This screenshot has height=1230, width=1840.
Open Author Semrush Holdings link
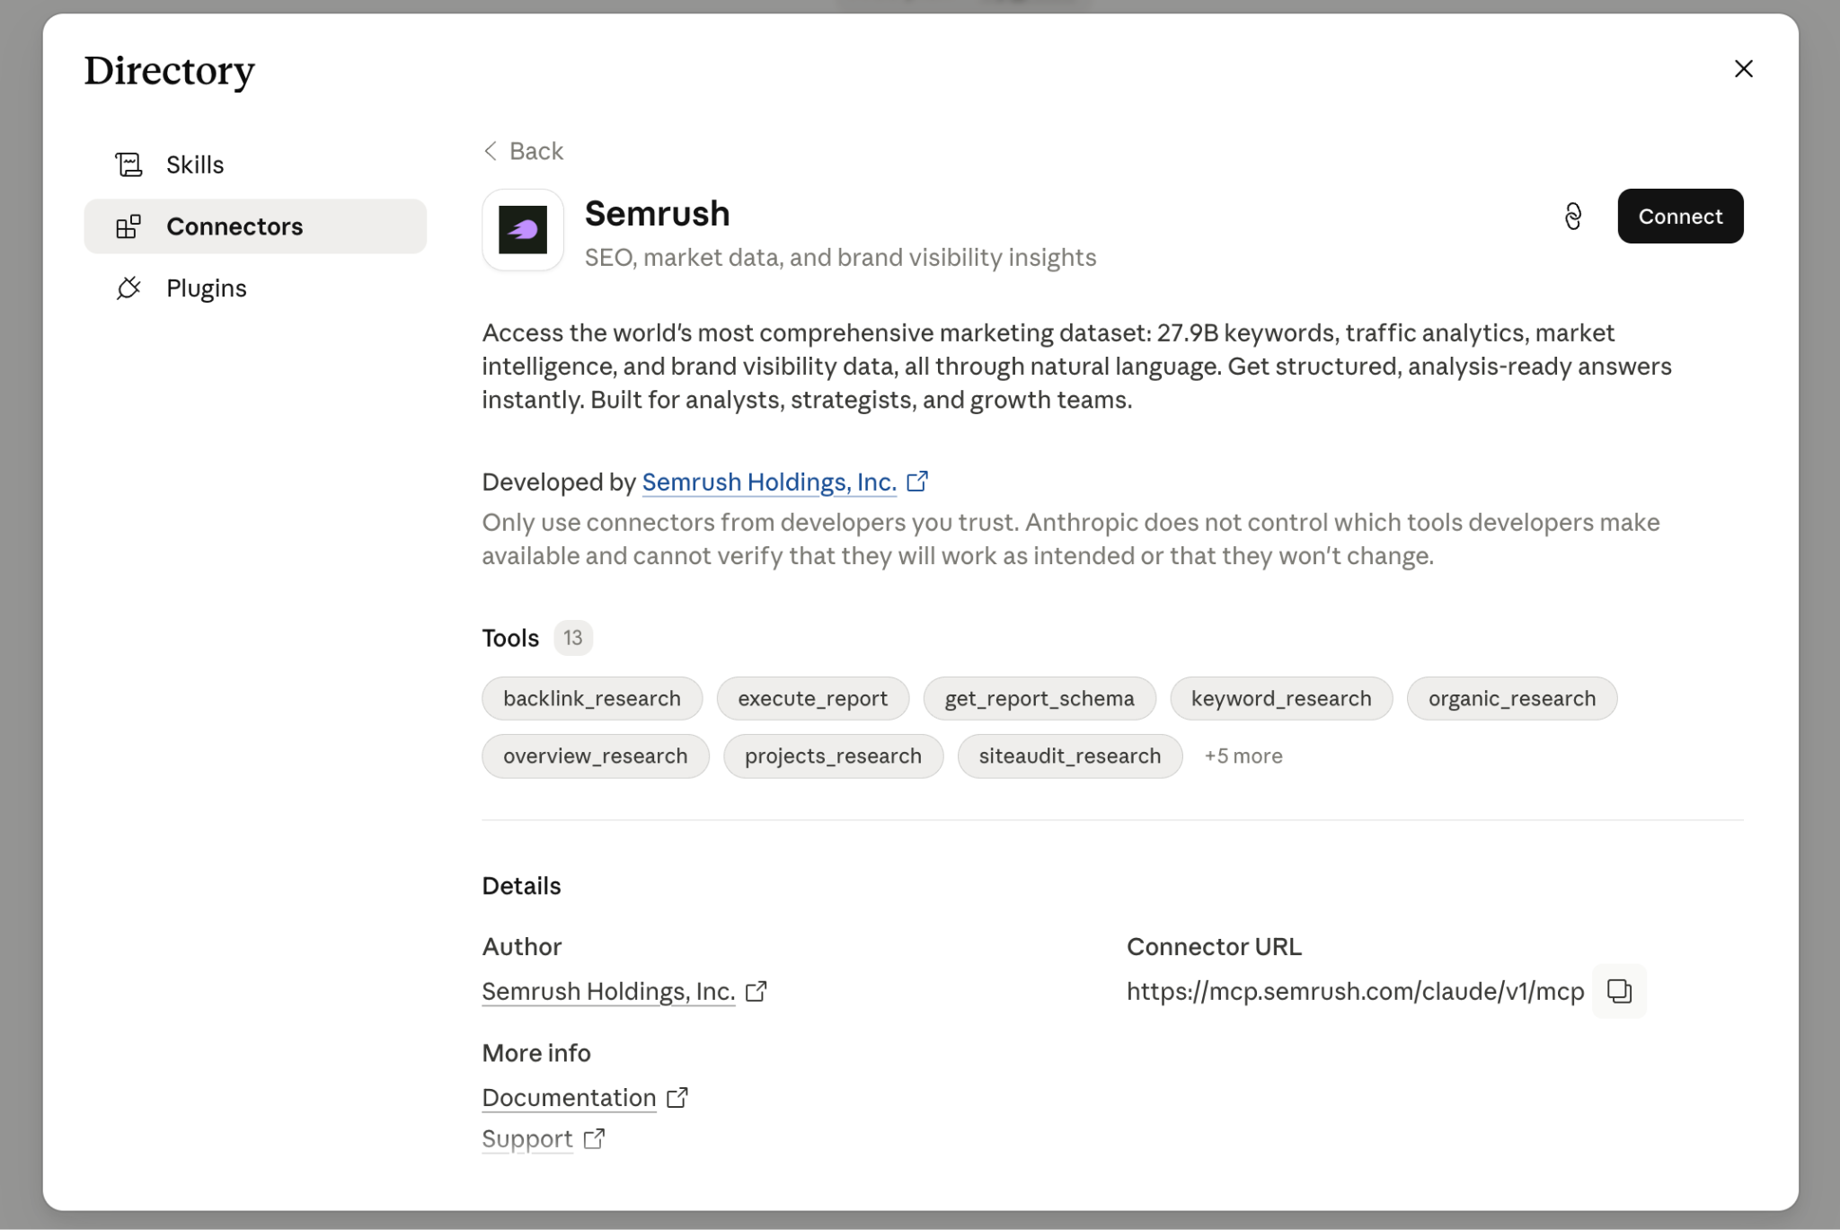[x=608, y=992]
